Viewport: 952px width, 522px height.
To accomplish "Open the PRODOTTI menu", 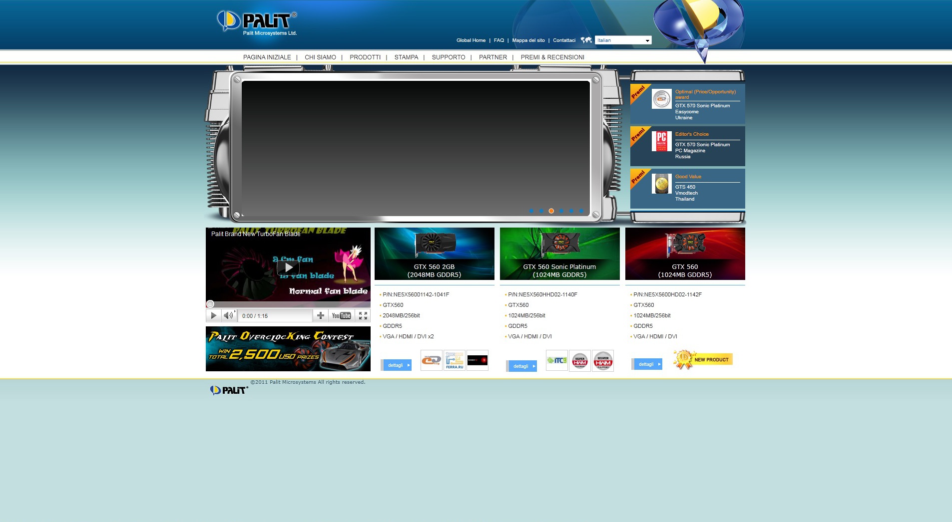I will coord(365,57).
